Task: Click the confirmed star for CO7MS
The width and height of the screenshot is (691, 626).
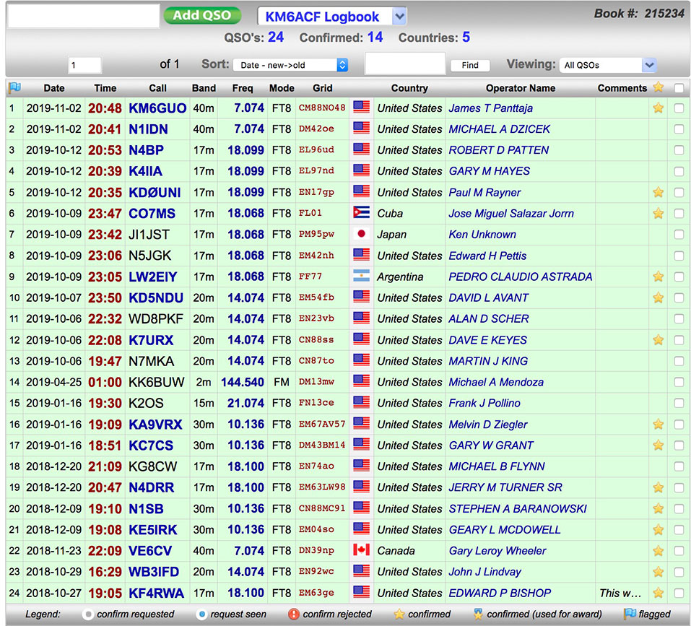Action: point(659,214)
